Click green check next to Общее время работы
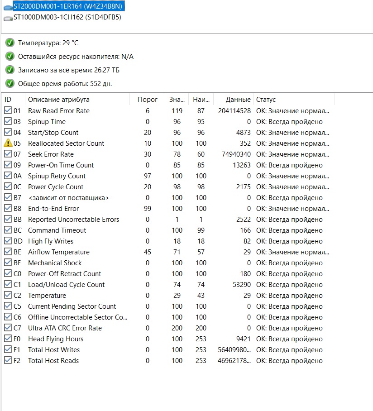 (x=10, y=84)
